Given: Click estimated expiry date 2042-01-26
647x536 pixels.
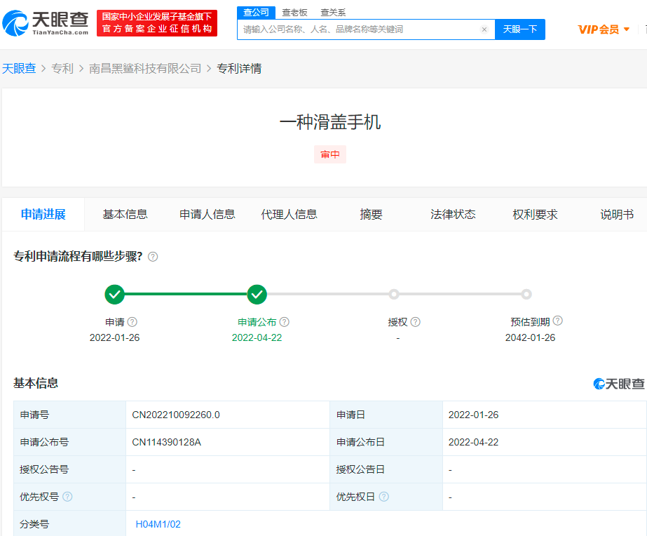Looking at the screenshot, I should coord(530,337).
